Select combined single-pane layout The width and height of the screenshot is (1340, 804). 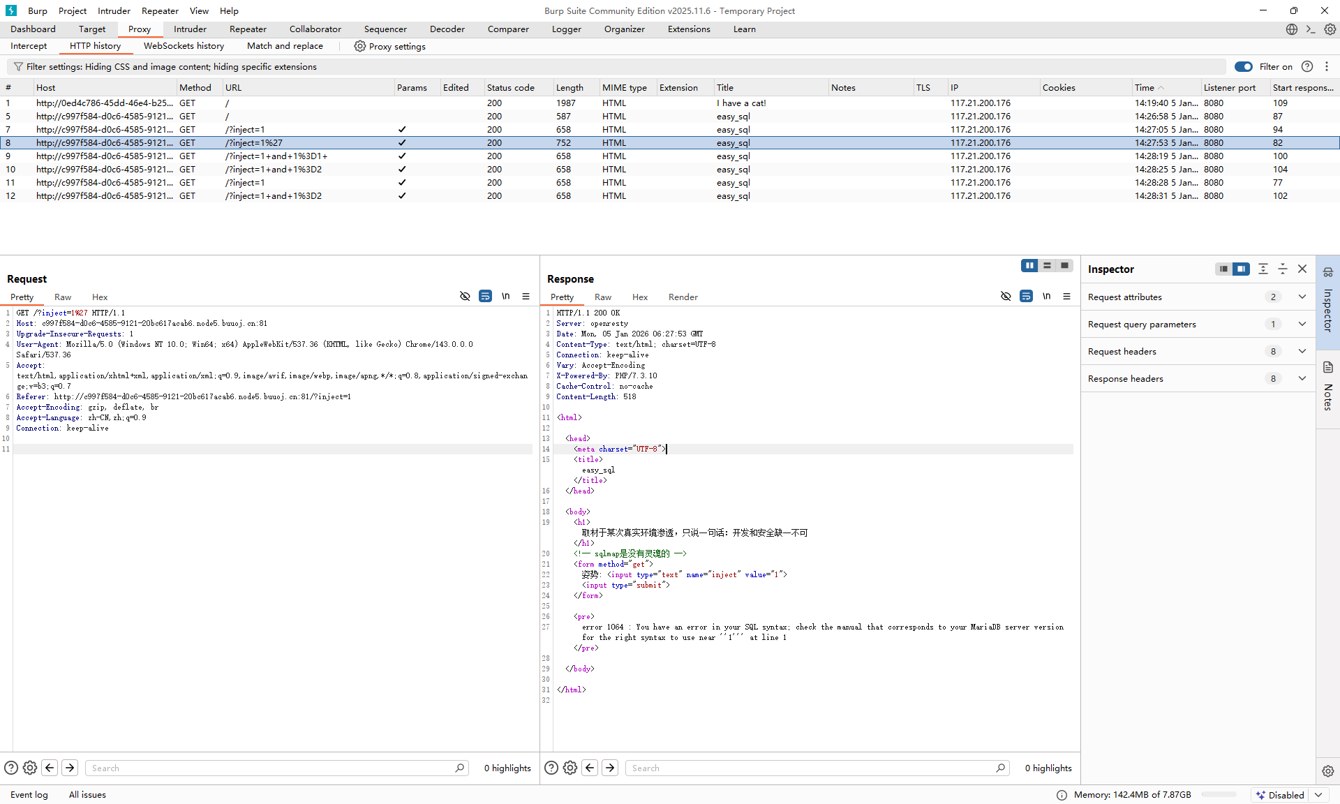pyautogui.click(x=1064, y=266)
